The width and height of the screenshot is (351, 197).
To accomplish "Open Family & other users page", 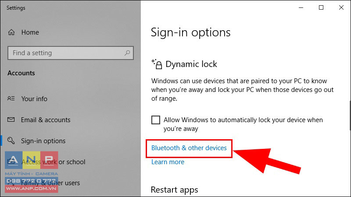I will [x=50, y=183].
